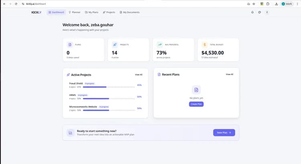
Task: Click the 'No plans yet' text
Action: (x=196, y=98)
